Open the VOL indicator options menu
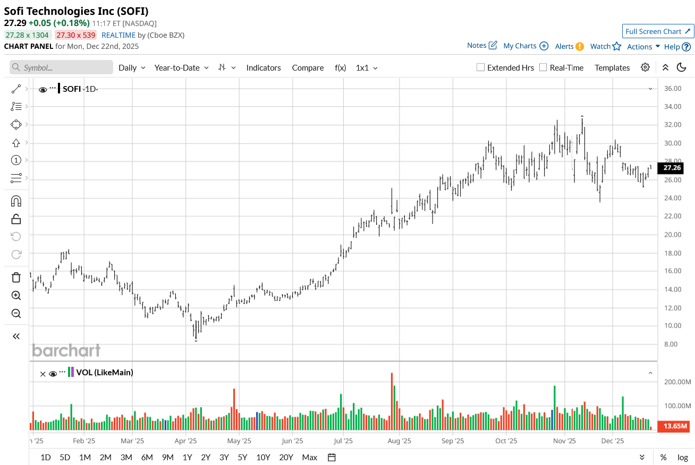Viewport: 695px width, 465px height. 62,372
